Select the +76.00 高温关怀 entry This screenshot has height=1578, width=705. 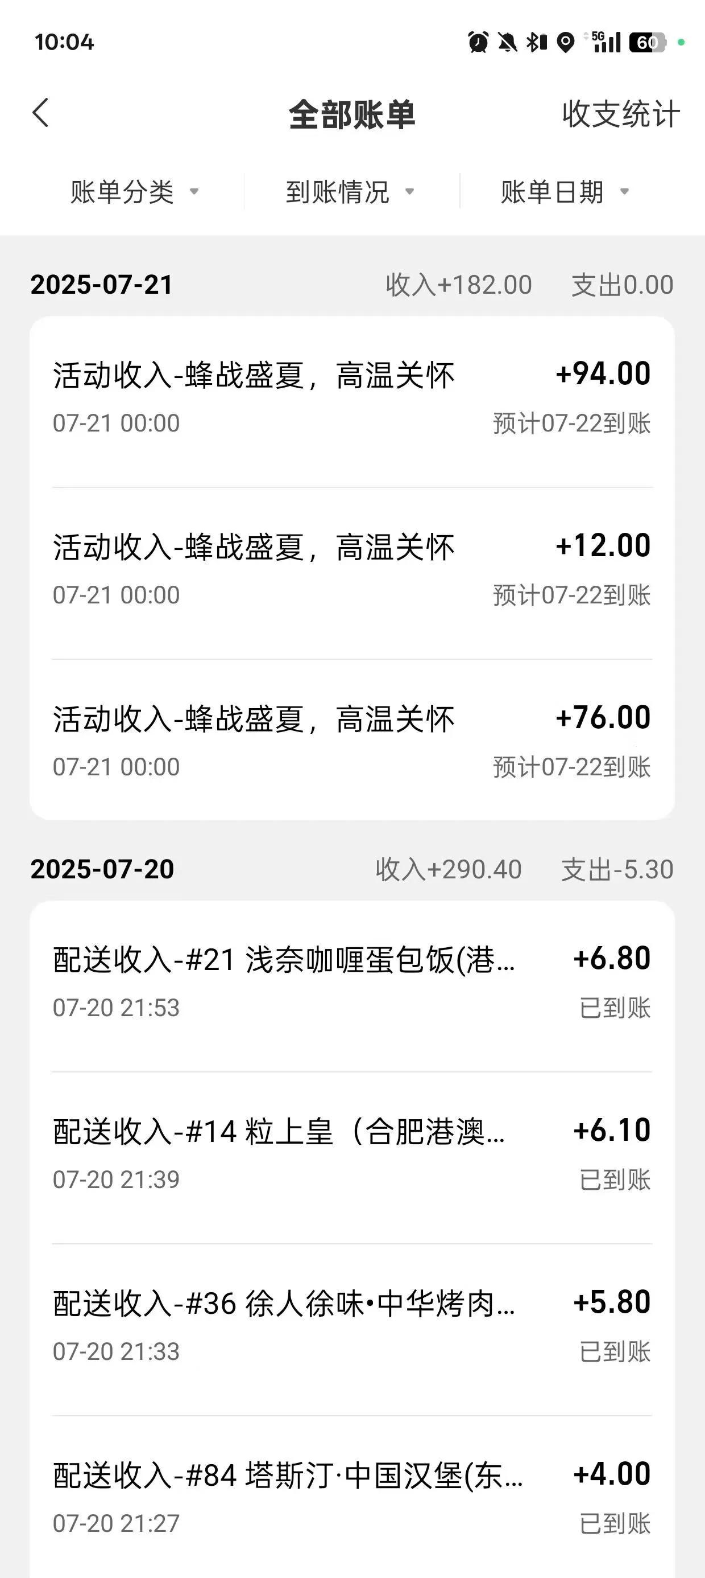tap(352, 739)
